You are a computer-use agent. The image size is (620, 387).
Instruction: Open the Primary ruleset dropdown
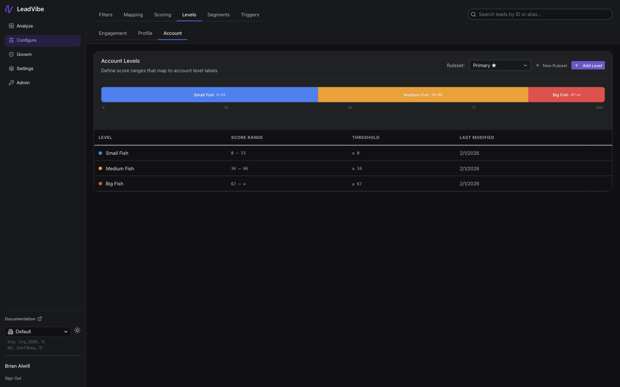[x=499, y=65]
